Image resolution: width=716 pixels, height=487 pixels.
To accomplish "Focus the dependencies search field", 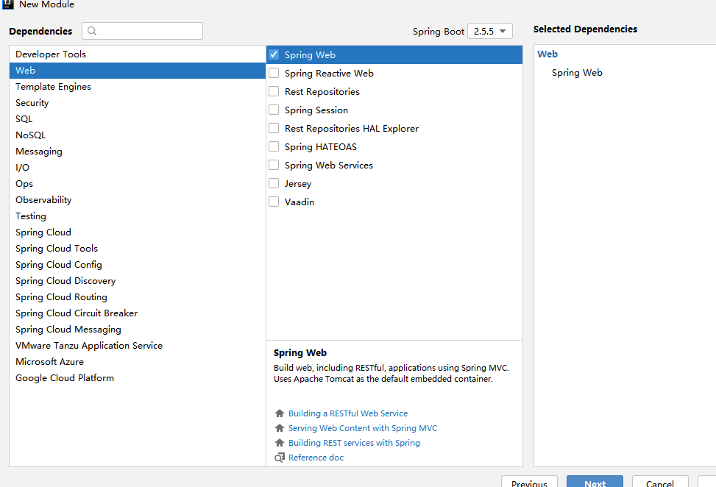I will coord(147,31).
